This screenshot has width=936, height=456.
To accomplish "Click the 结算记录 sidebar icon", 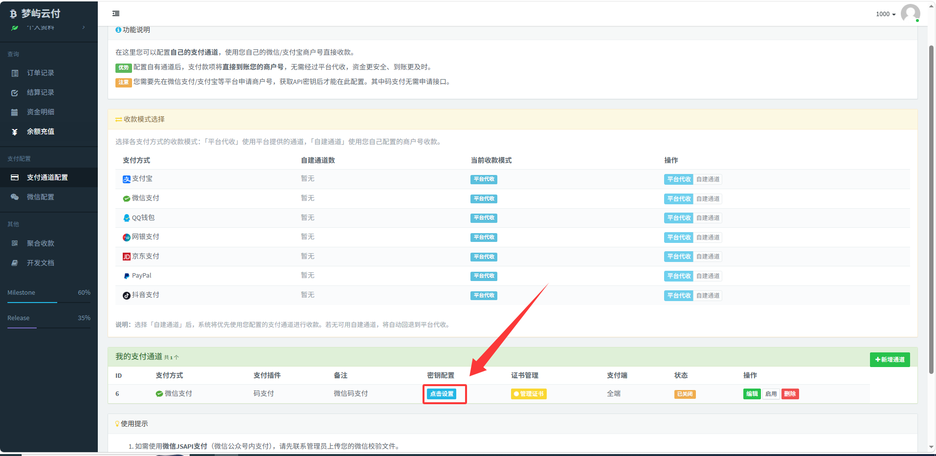I will coord(15,92).
